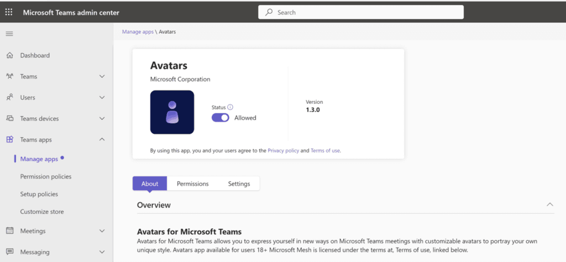Click the Meetings calendar icon
566x262 pixels.
10,230
